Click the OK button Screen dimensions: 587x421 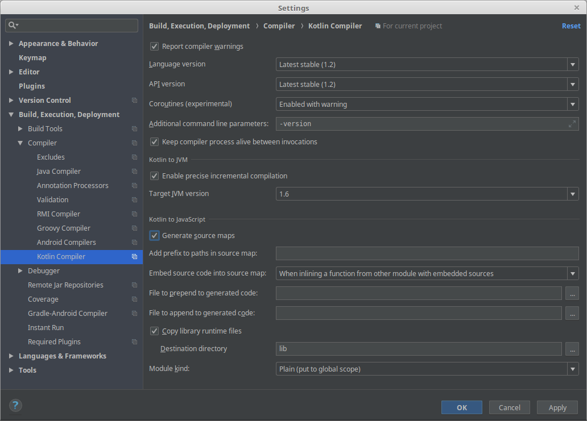tap(462, 407)
